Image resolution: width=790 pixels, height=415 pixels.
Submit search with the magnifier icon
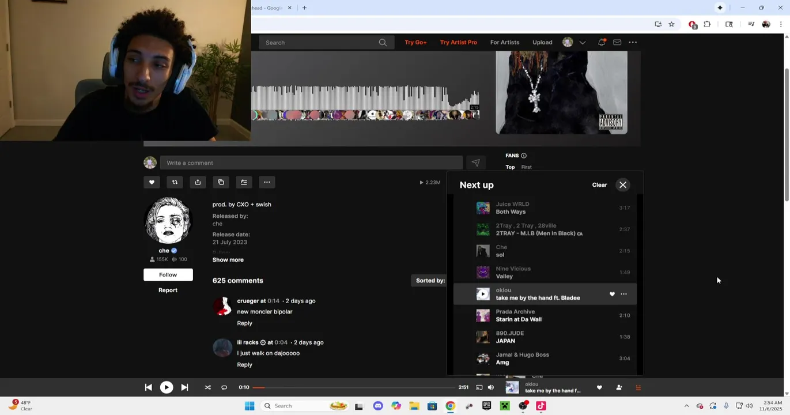[x=383, y=43]
